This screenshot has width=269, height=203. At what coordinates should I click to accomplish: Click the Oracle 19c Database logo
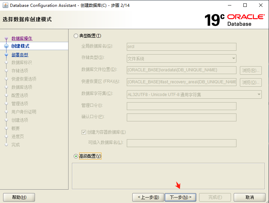234,20
